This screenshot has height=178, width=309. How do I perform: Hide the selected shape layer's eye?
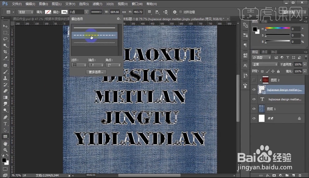(x=254, y=90)
